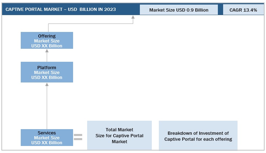
Task: Click the CAGR 13.4% box
Action: [x=243, y=10]
